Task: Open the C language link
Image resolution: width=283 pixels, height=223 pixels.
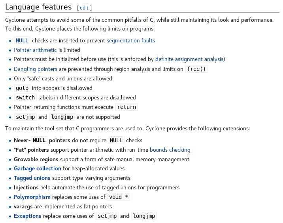Action: tap(151, 20)
